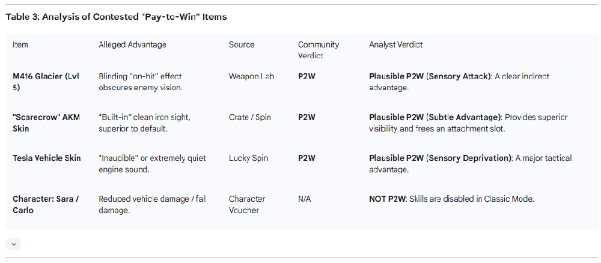
Task: Click the Character Voucher source cell
Action: click(247, 204)
